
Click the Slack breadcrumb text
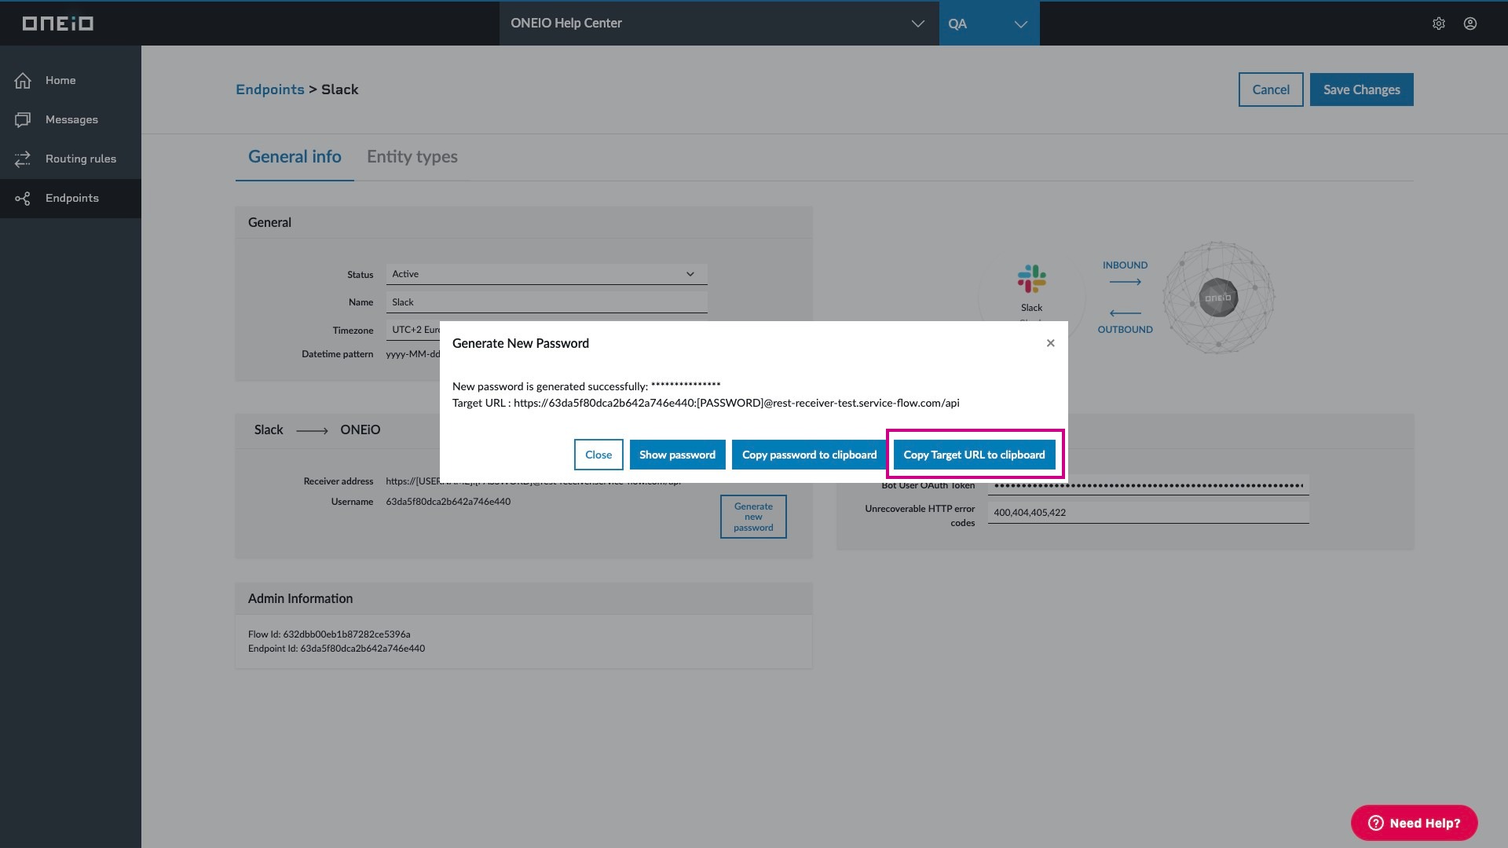tap(339, 90)
